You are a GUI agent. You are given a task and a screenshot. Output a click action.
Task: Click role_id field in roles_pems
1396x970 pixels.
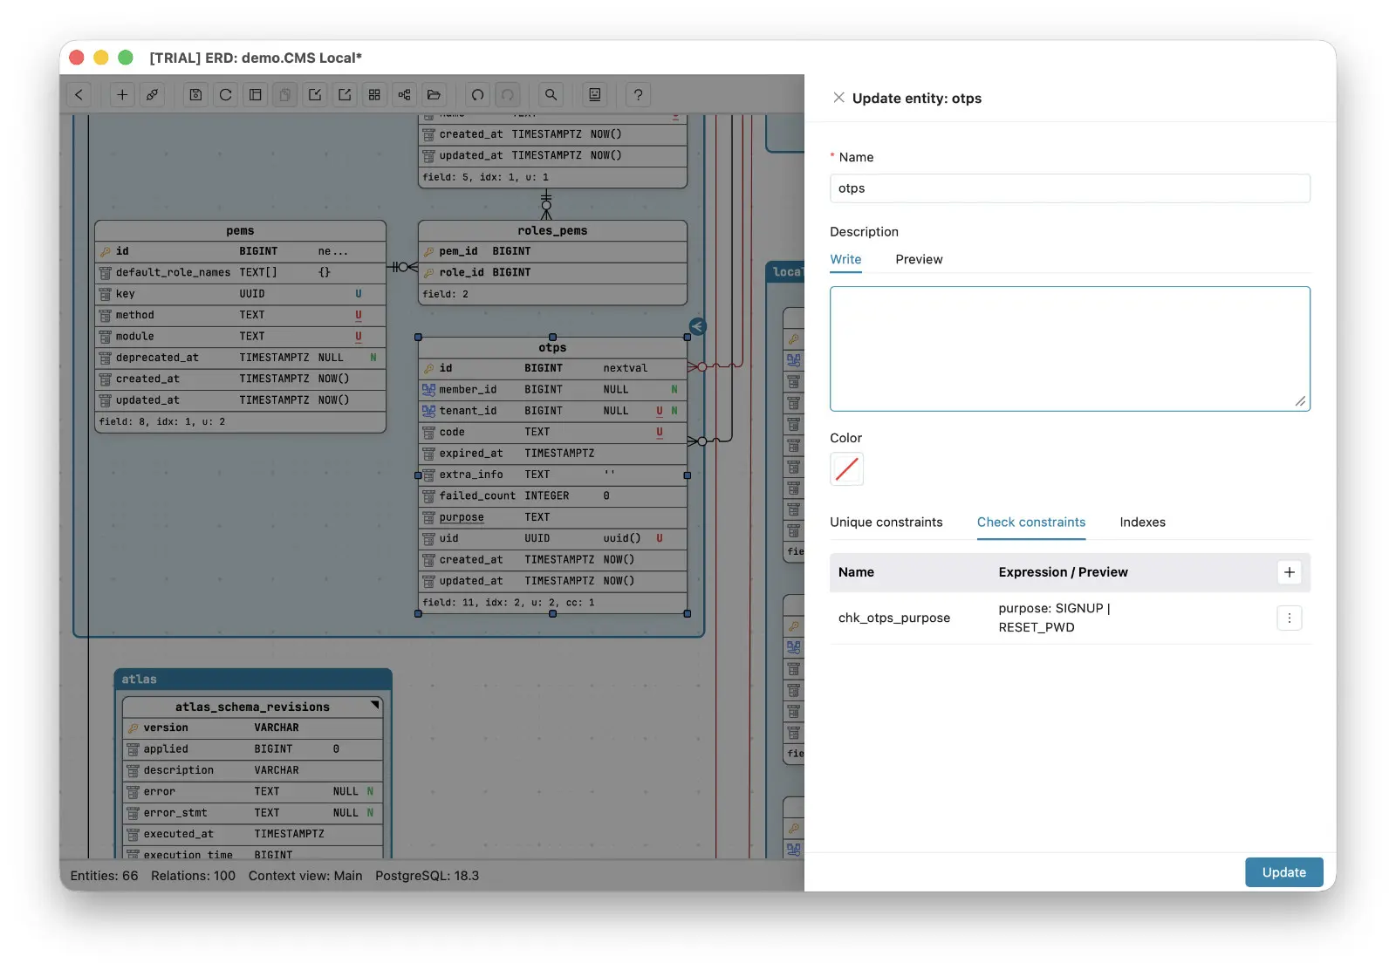point(552,272)
